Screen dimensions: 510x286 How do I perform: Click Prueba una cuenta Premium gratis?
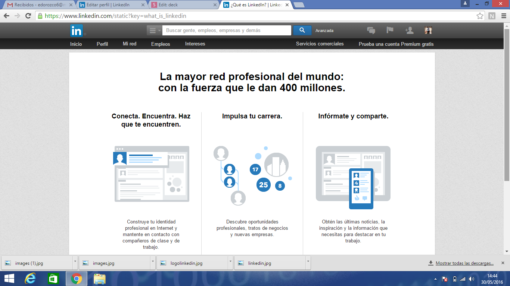[396, 44]
